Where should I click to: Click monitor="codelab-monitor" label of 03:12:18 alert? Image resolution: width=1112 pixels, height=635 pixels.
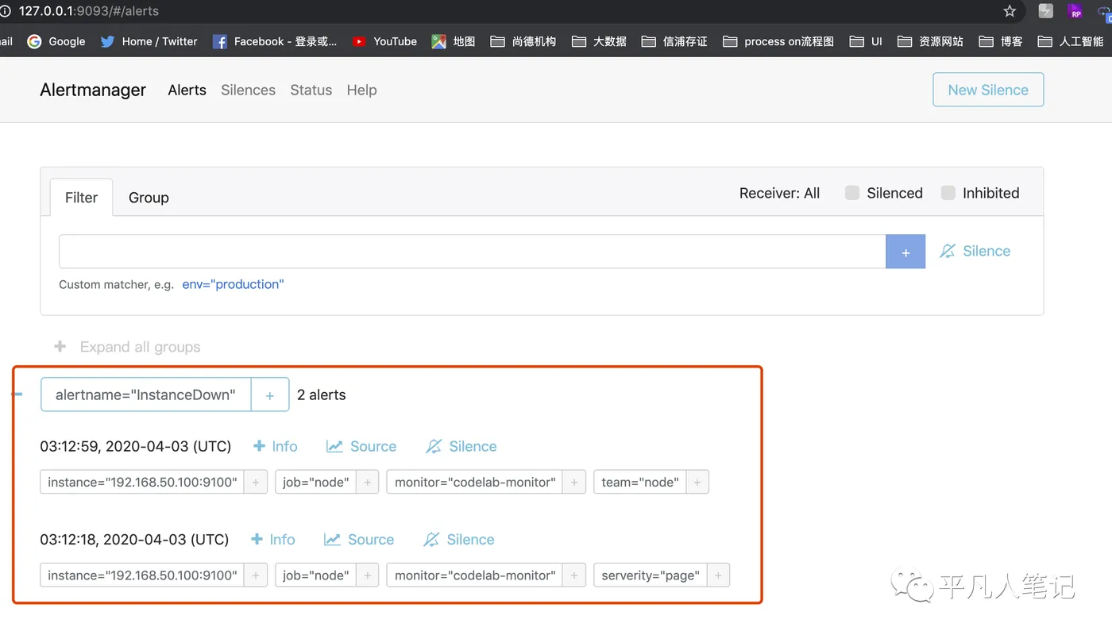click(475, 575)
